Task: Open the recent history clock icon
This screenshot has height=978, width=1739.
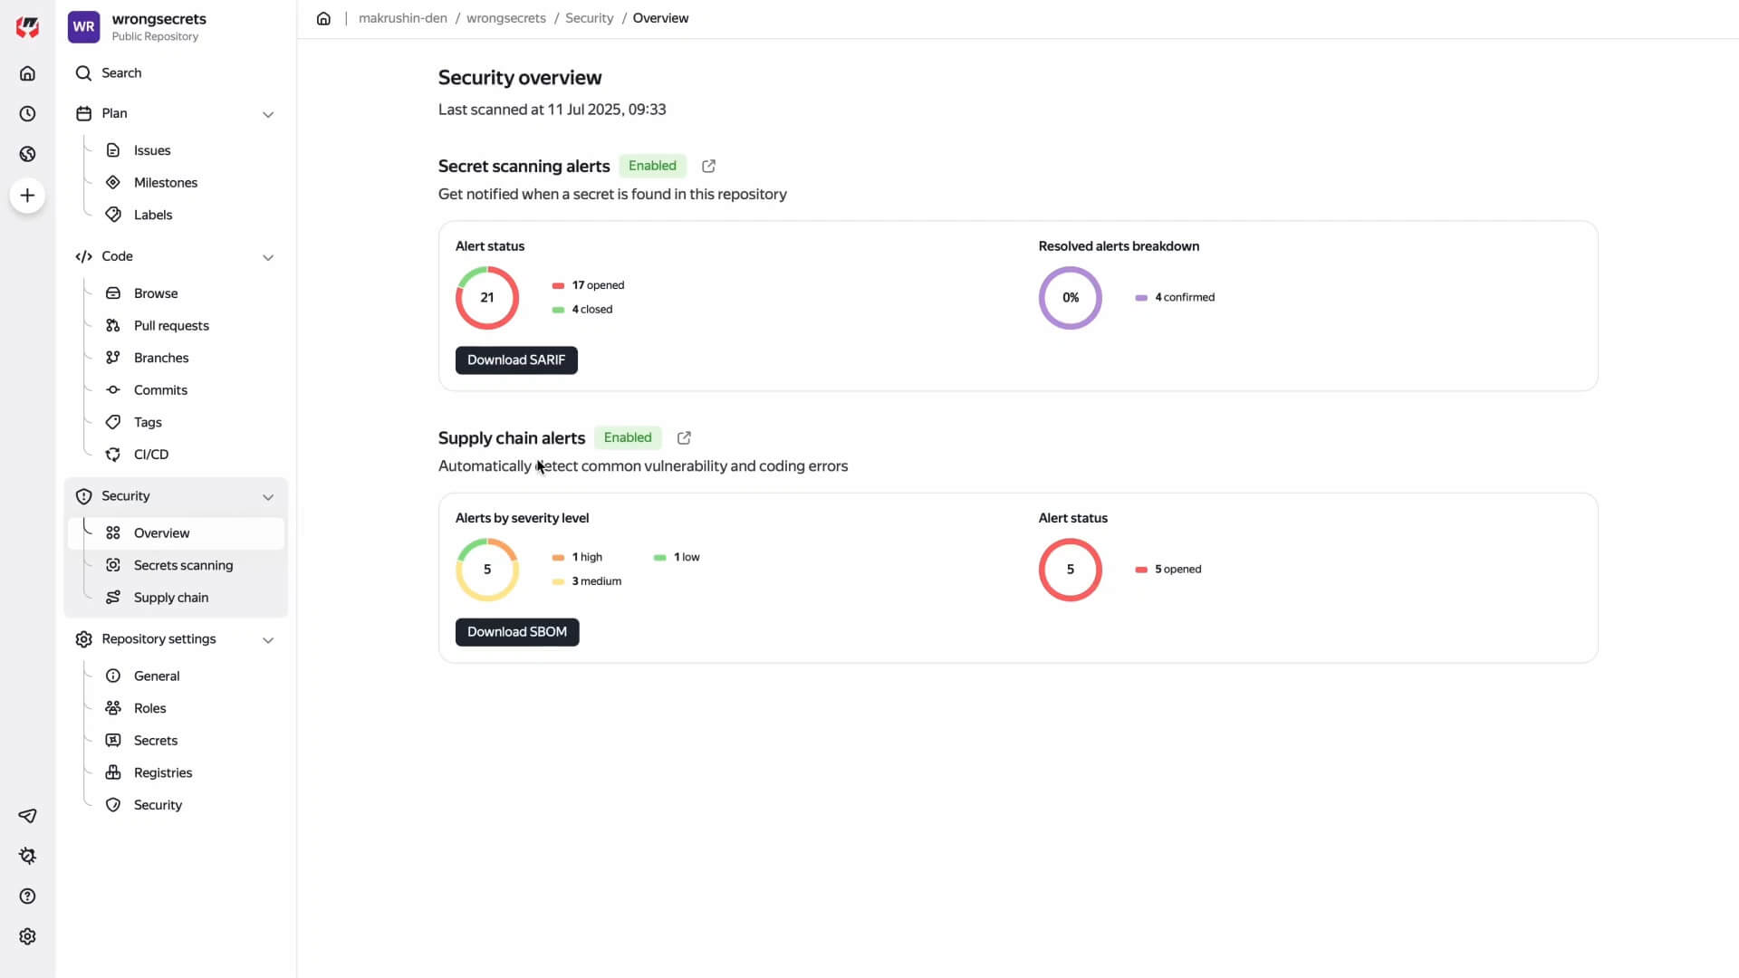Action: [x=27, y=113]
